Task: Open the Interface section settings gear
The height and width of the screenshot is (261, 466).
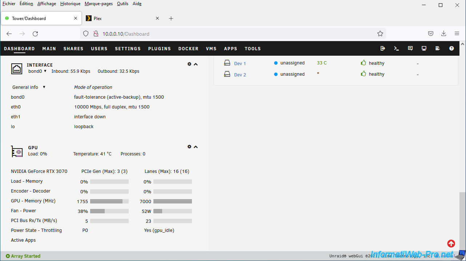Action: 189,64
